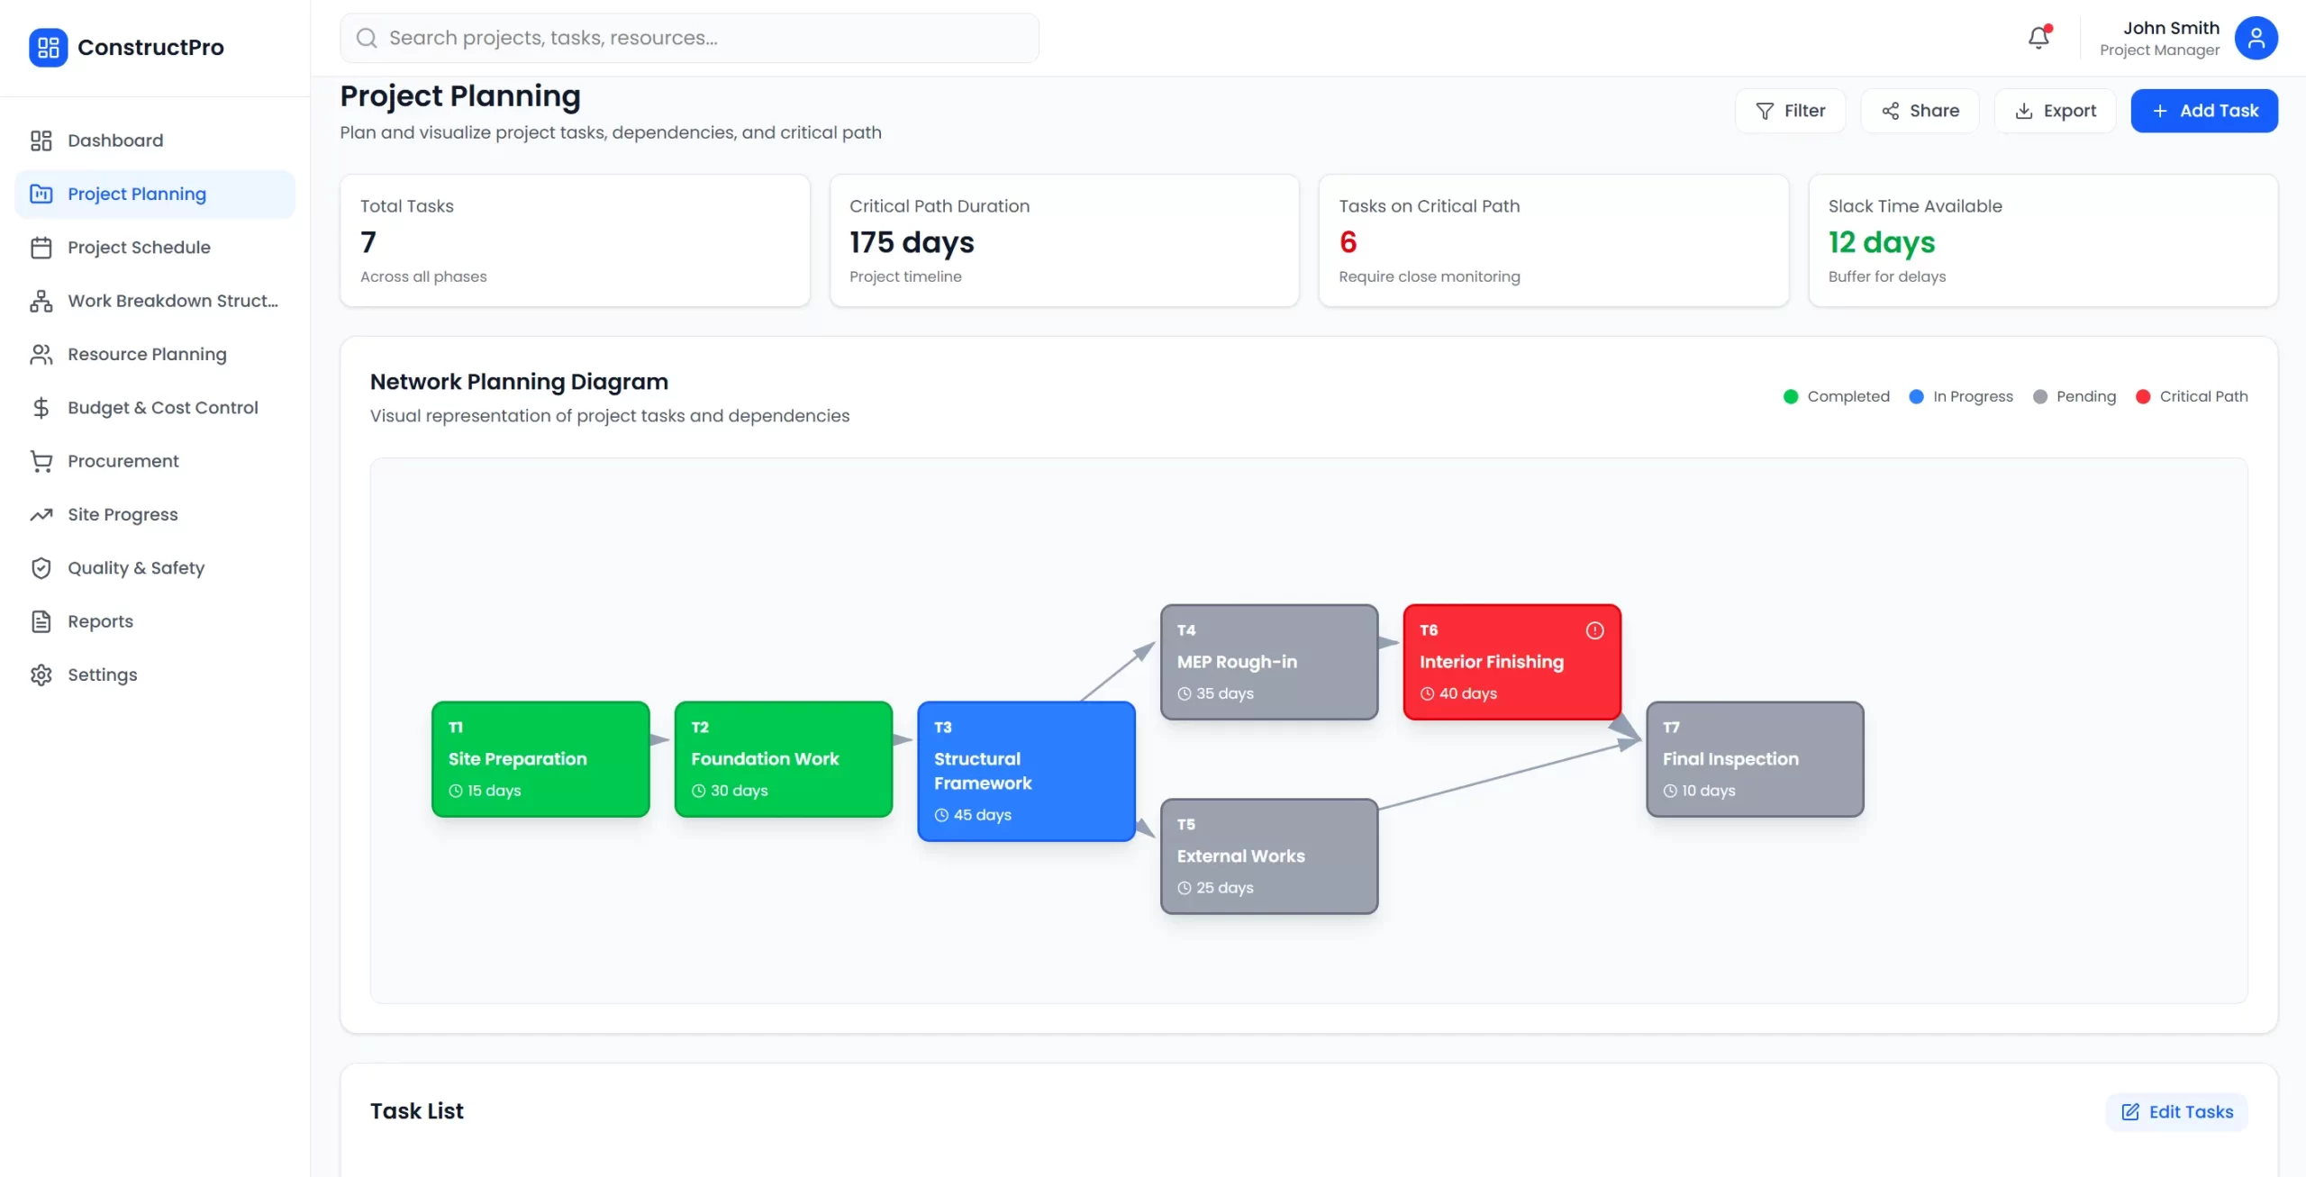Click inside the search projects field
This screenshot has width=2306, height=1177.
(x=689, y=38)
